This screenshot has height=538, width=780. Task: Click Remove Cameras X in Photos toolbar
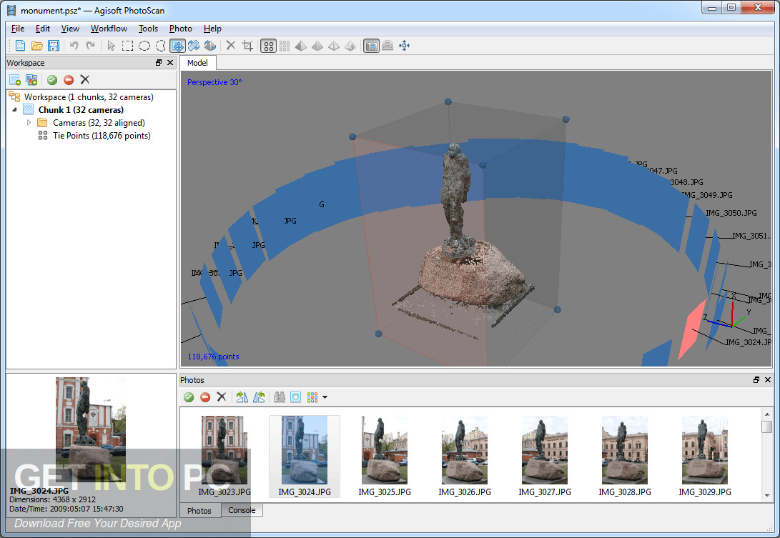222,397
